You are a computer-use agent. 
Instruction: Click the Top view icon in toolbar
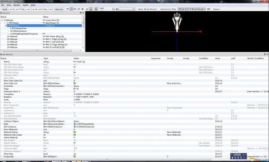[68, 9]
